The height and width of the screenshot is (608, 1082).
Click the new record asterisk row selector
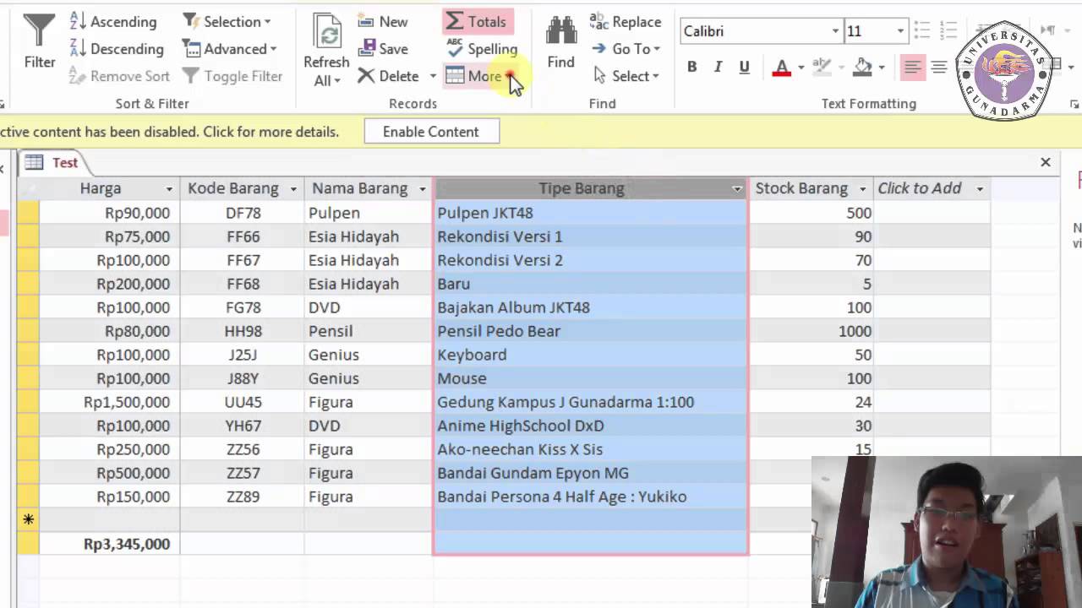28,520
